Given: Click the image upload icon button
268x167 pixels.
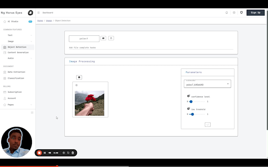Looking at the screenshot, I should (x=79, y=77).
